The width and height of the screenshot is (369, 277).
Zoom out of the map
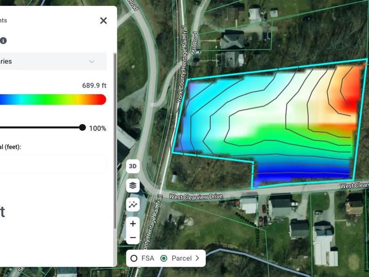pos(133,238)
